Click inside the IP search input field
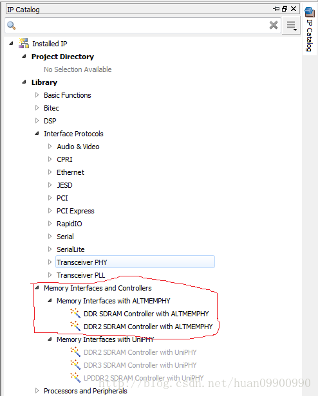The height and width of the screenshot is (396, 318). click(x=142, y=26)
